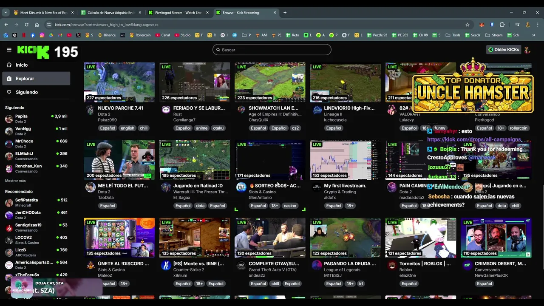Click the Counter-Strike 2 category under x9nium
Image resolution: width=544 pixels, height=306 pixels.
click(189, 269)
